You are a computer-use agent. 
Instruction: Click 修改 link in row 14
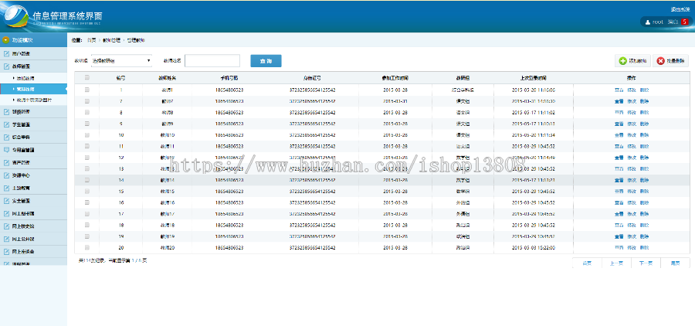coord(632,180)
